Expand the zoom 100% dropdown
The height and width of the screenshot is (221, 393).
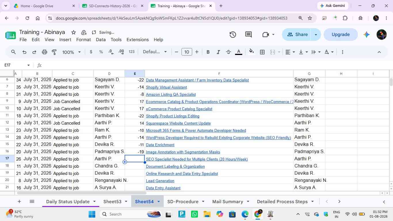(x=71, y=52)
